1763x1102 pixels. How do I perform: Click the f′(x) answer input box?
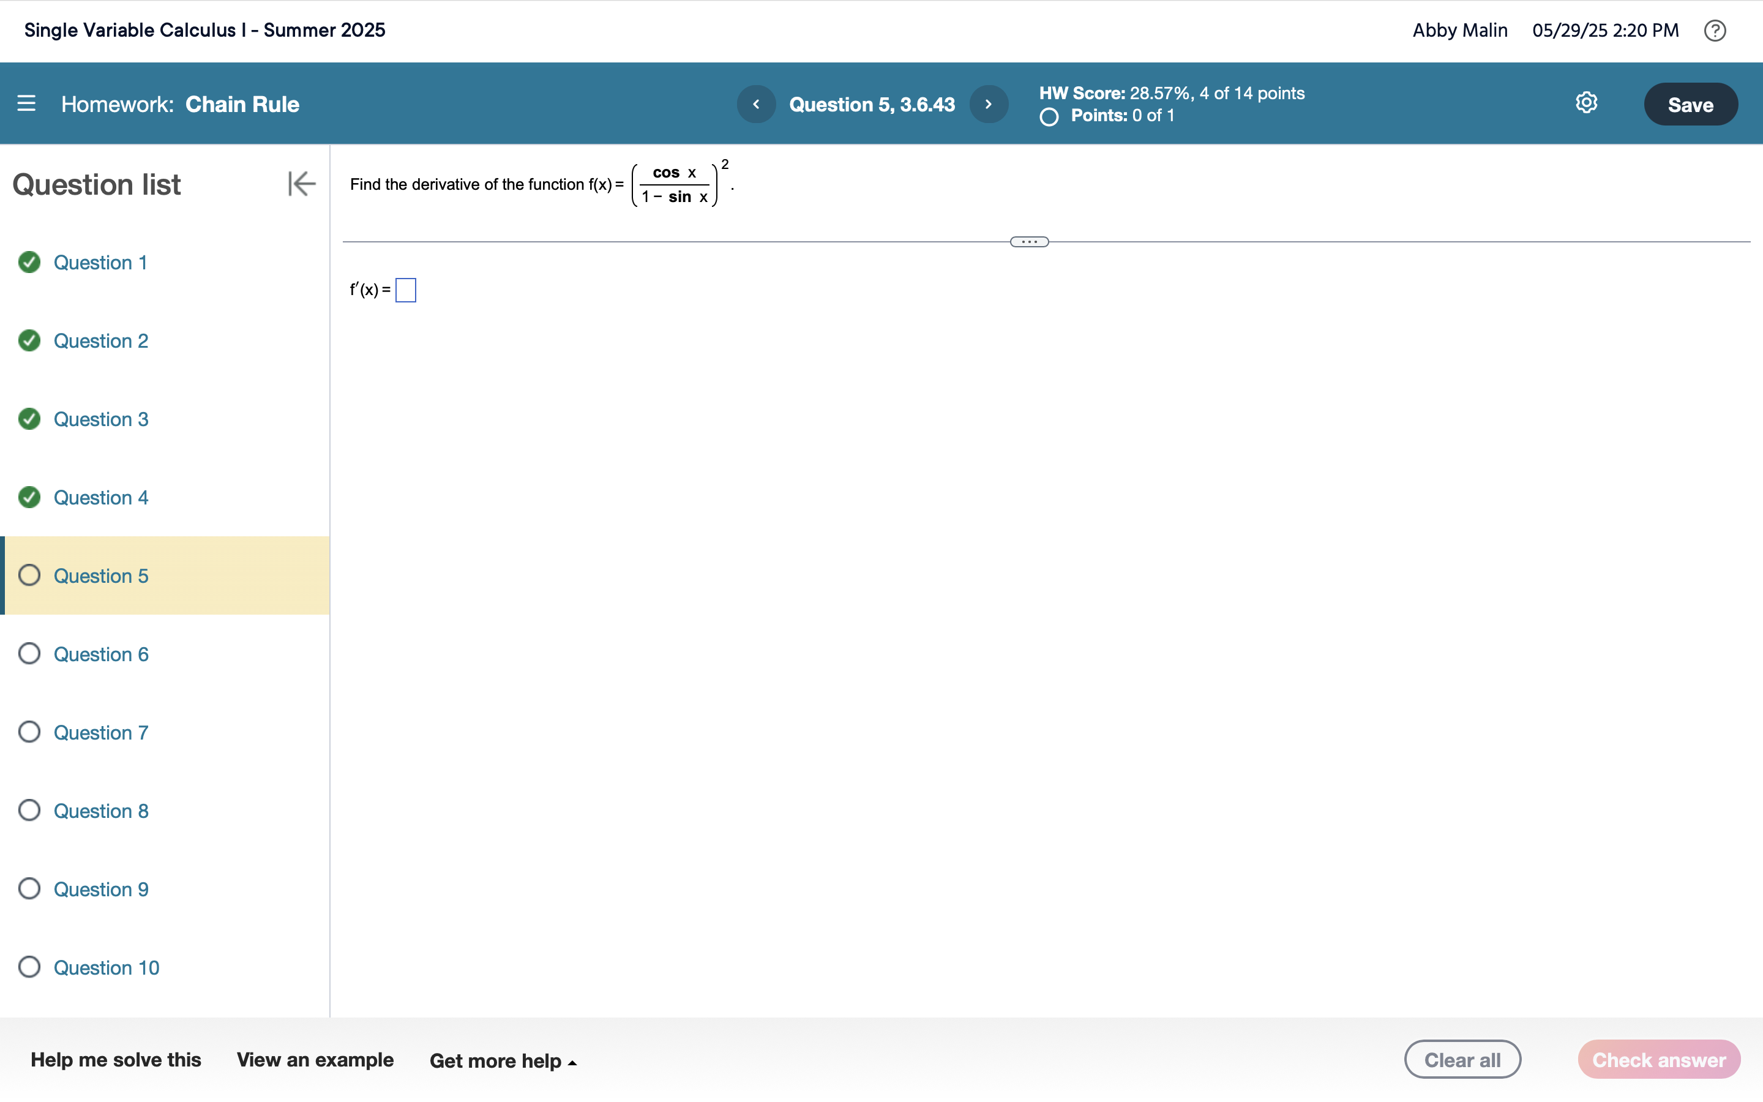point(406,290)
